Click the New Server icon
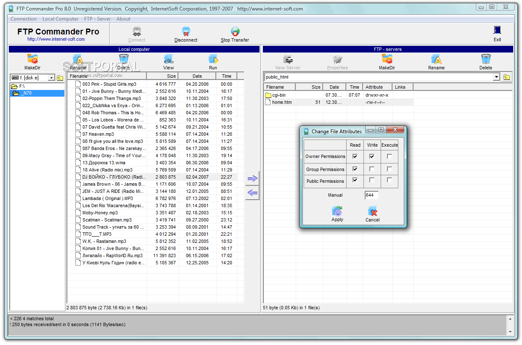 (288, 59)
